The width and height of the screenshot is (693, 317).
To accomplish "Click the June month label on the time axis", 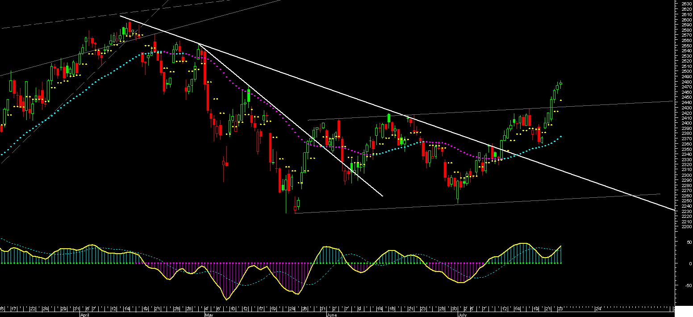I will point(332,315).
